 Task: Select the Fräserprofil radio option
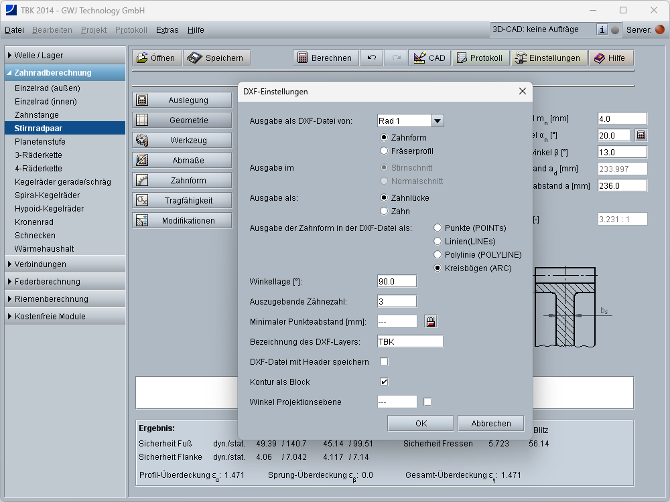click(x=384, y=151)
